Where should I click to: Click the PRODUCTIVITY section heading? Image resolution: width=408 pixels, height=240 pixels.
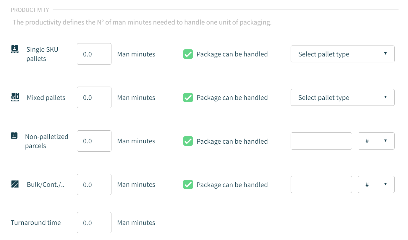[x=30, y=10]
